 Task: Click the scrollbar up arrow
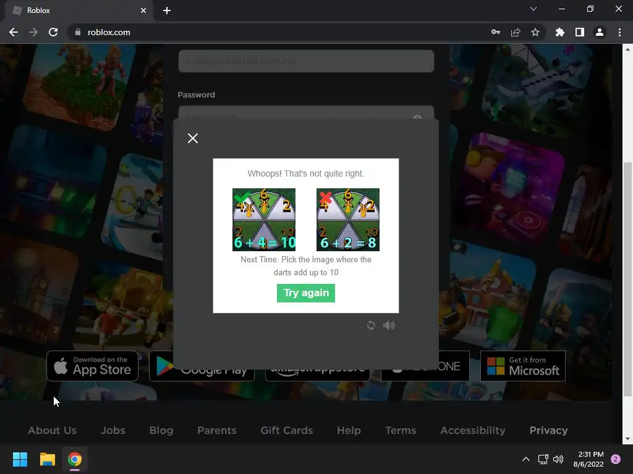click(x=627, y=49)
